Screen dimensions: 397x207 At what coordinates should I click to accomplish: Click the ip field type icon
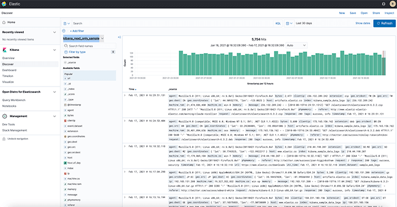click(65, 174)
